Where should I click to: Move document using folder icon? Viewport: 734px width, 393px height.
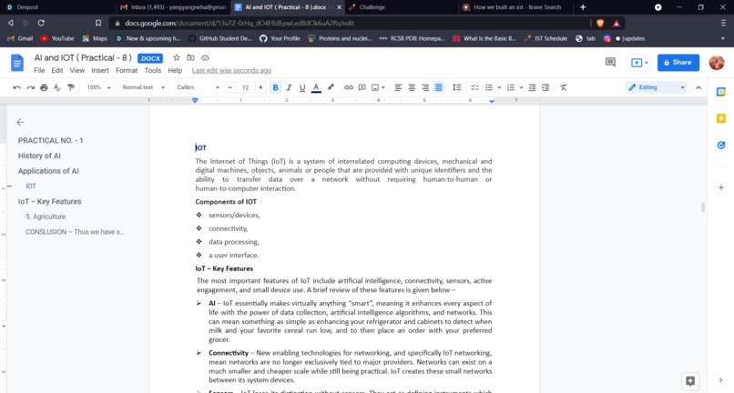click(x=190, y=57)
